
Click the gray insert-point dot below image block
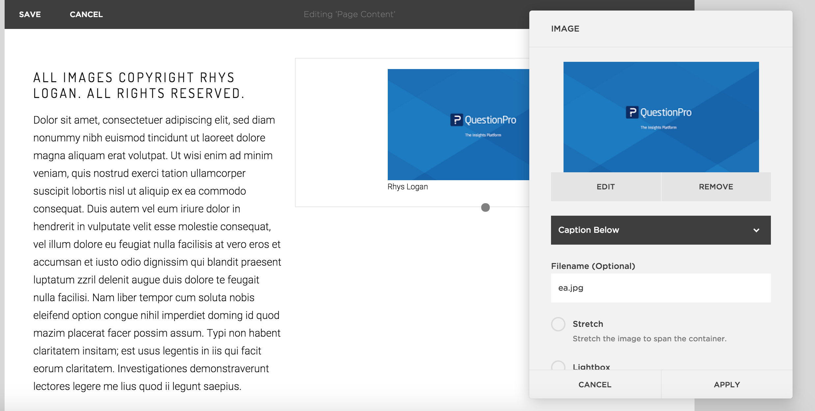click(x=486, y=207)
